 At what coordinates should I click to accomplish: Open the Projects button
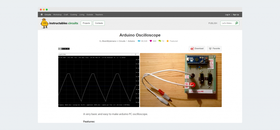pos(86,23)
